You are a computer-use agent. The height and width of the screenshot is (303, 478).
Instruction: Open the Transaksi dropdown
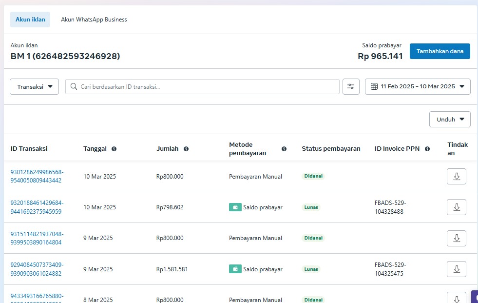coord(35,86)
